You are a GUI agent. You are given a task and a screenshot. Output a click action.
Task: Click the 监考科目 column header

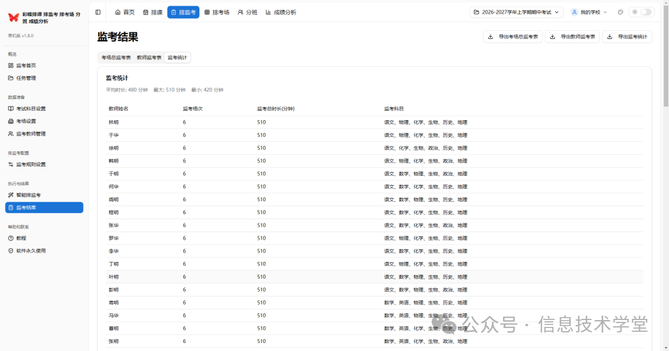pyautogui.click(x=394, y=109)
